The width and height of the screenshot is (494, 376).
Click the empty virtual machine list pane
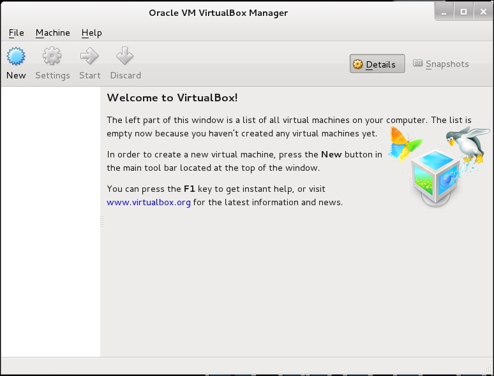tap(50, 222)
